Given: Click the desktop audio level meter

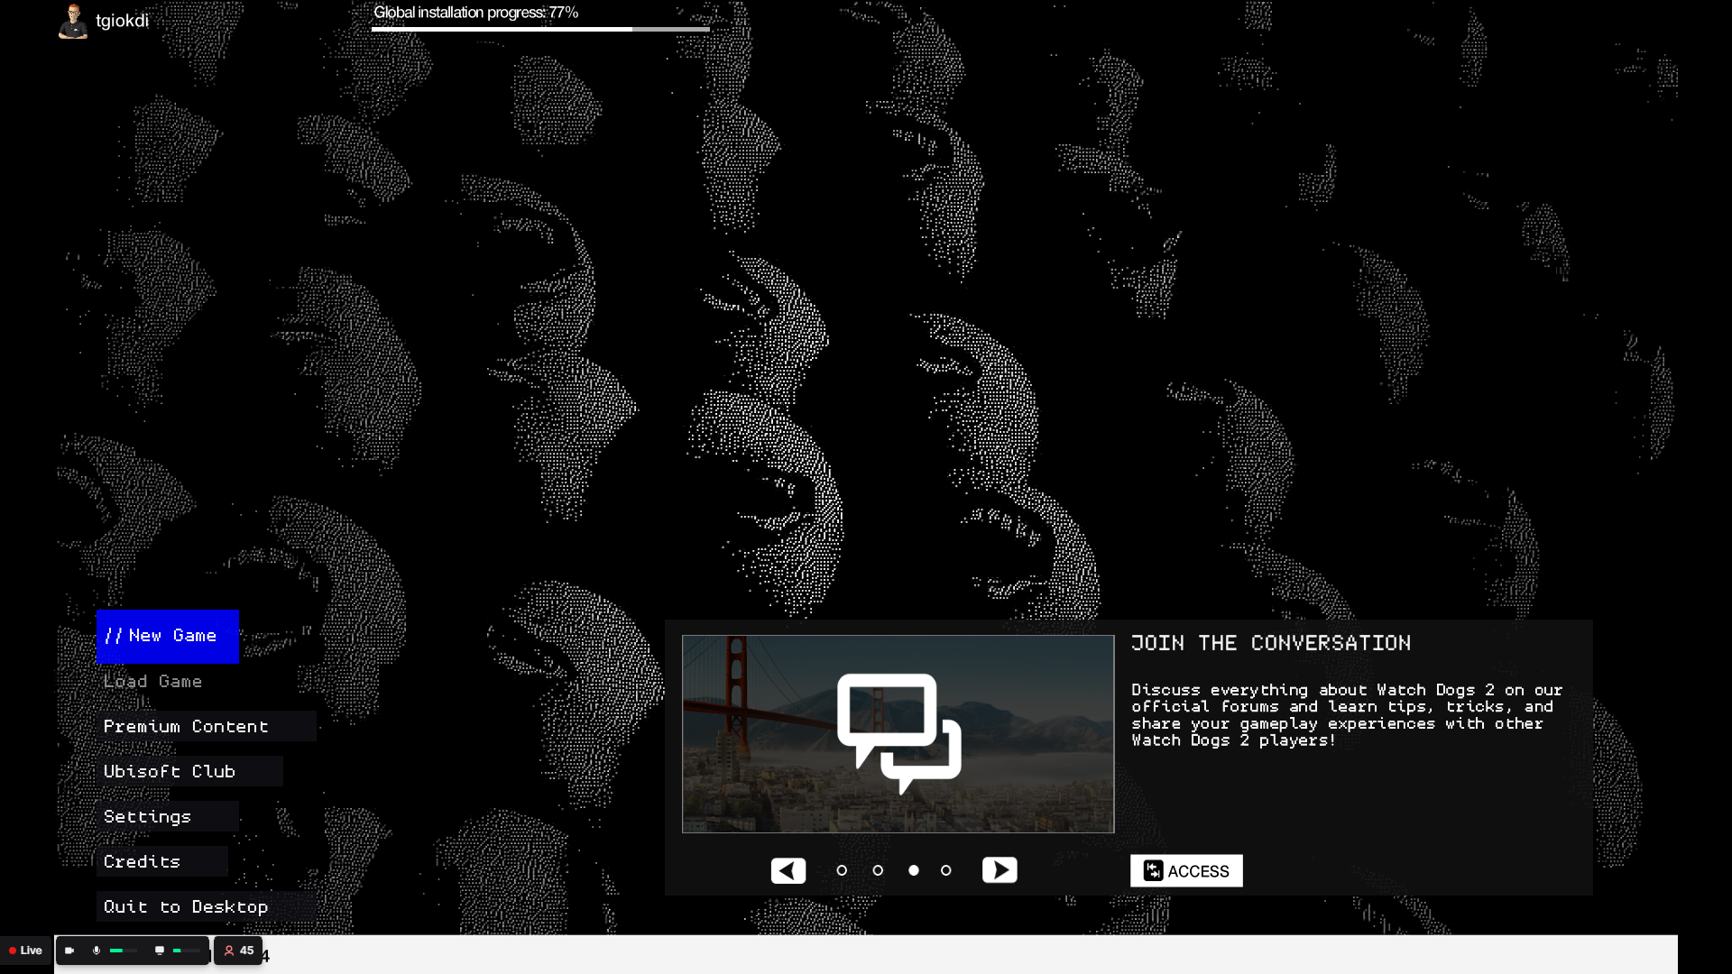Looking at the screenshot, I should pos(187,951).
